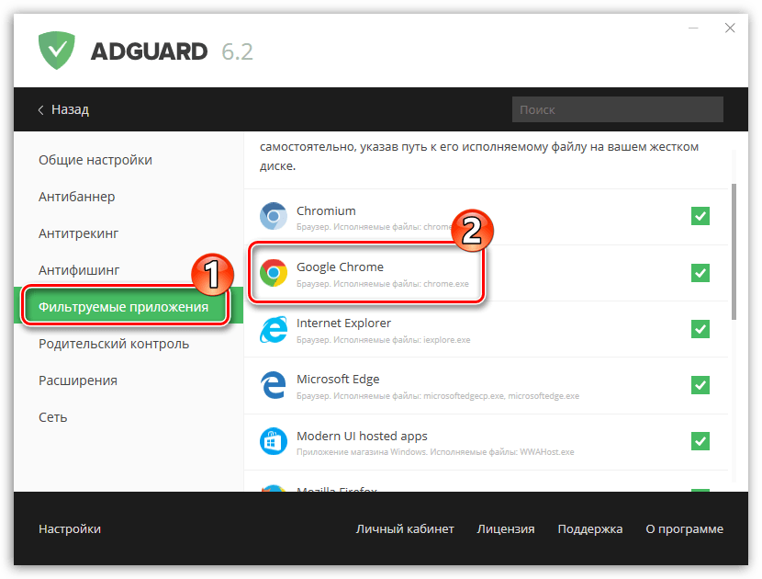Select the Расширения sidebar item
The height and width of the screenshot is (579, 762).
pyautogui.click(x=78, y=380)
